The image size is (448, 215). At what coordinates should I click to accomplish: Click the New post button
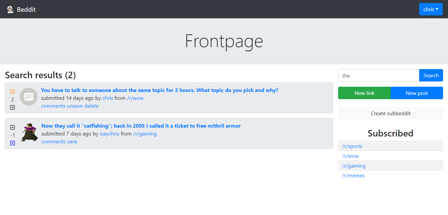click(x=417, y=93)
